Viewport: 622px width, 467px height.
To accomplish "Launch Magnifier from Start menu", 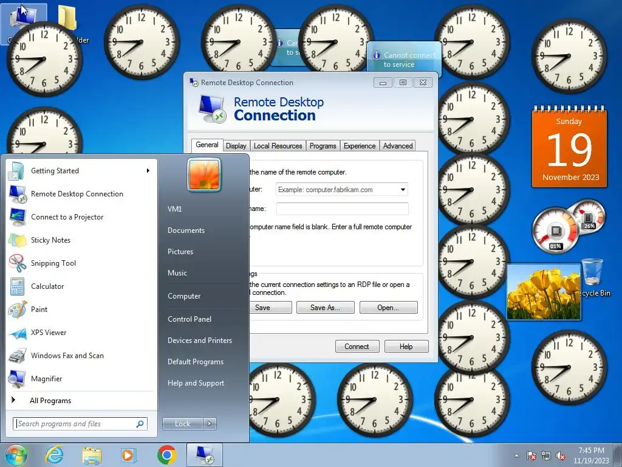I will [80, 378].
